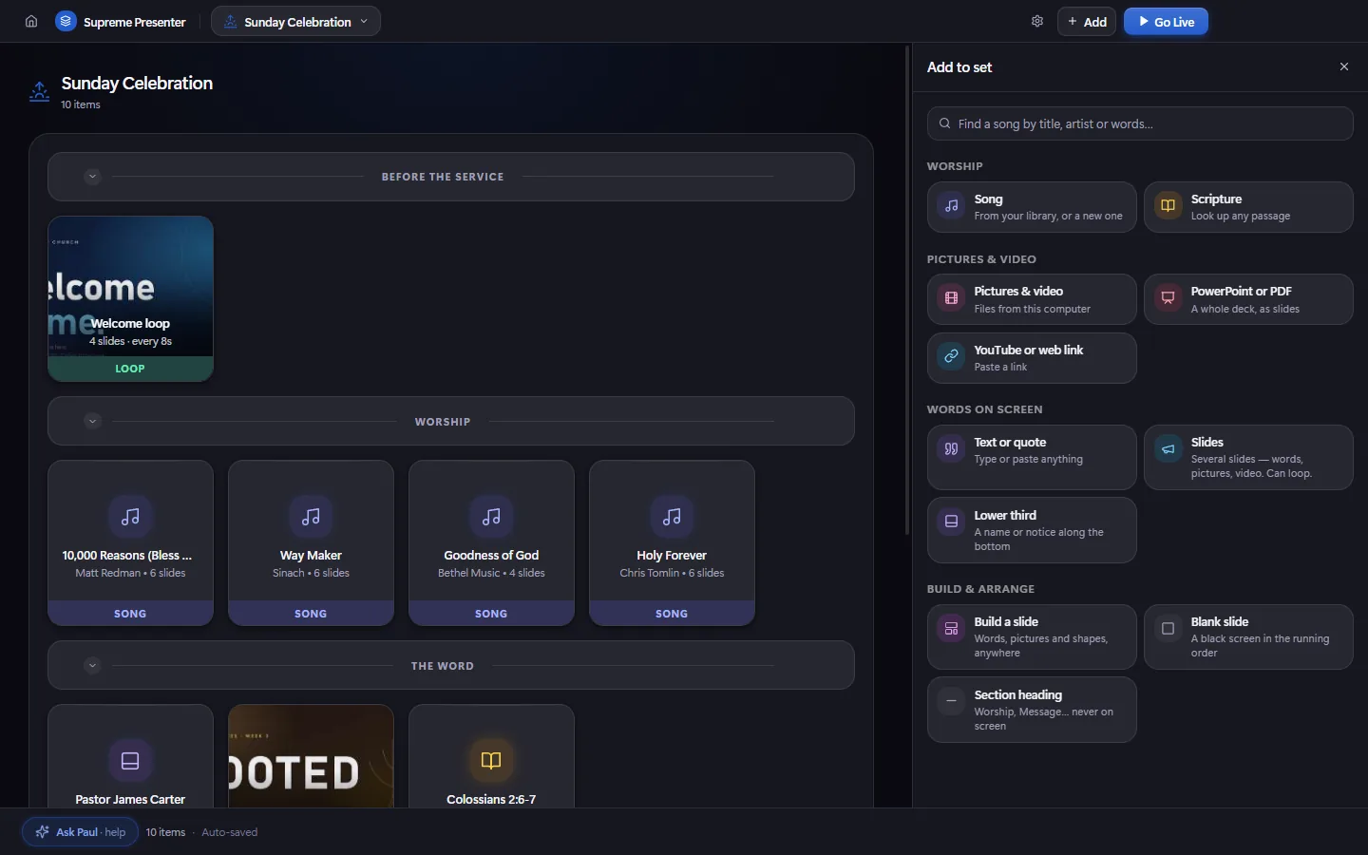Collapse The Word section chevron
This screenshot has width=1368, height=855.
pyautogui.click(x=92, y=666)
